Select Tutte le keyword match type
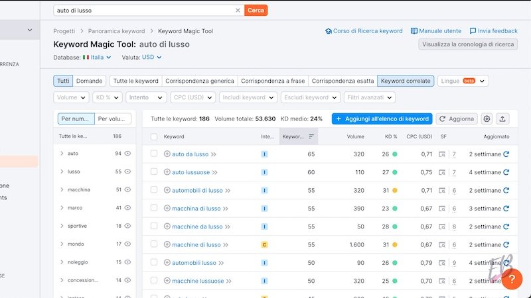This screenshot has height=298, width=531. tap(136, 81)
